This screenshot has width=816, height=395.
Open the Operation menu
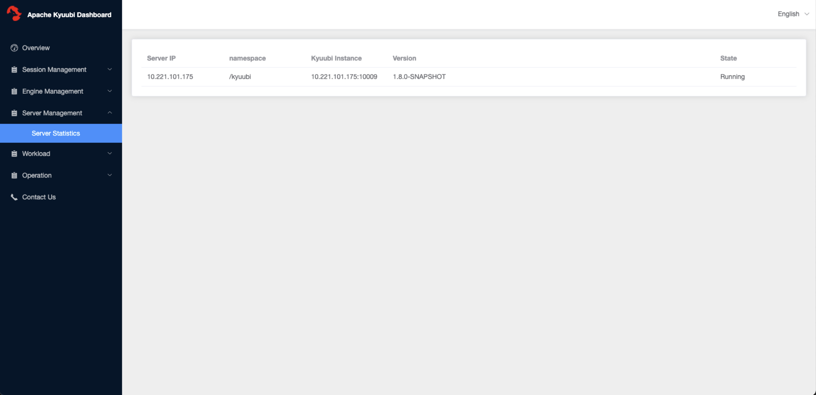tap(61, 175)
